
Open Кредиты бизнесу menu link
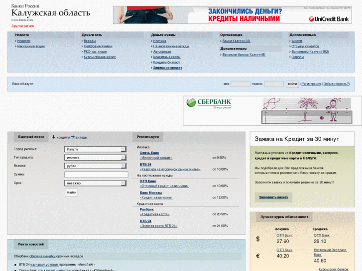166,62
